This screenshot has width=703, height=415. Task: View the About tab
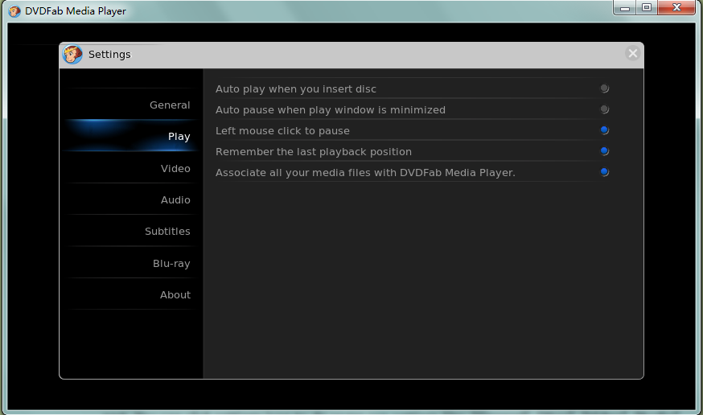click(175, 295)
